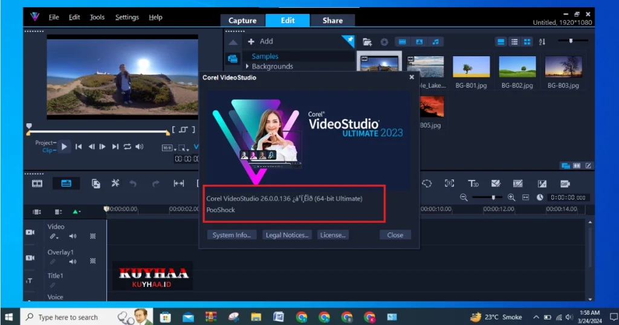619x325 pixels.
Task: Click the License button in dialog
Action: pos(333,234)
